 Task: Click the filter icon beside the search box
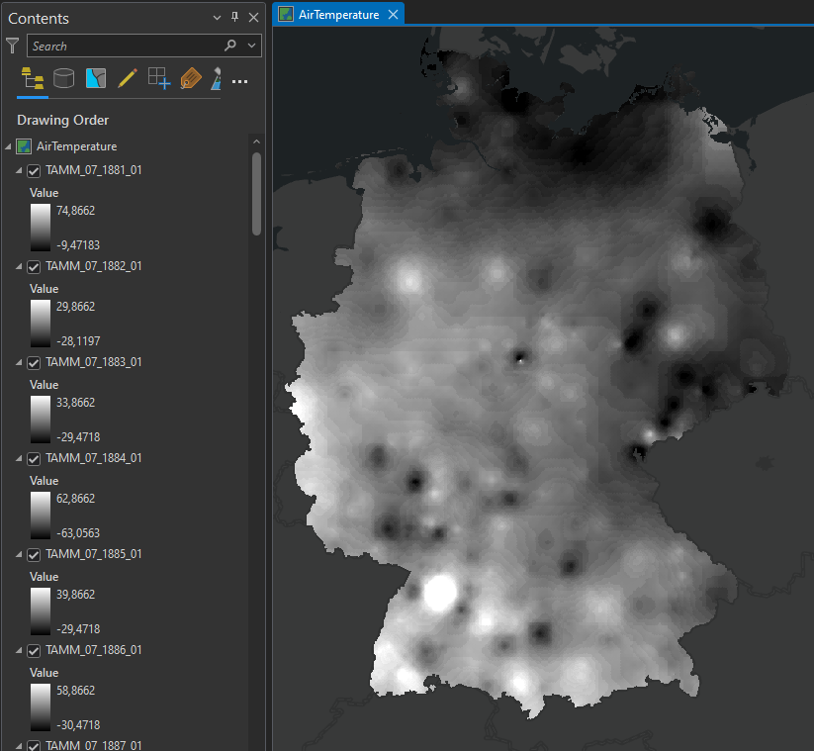pos(12,46)
